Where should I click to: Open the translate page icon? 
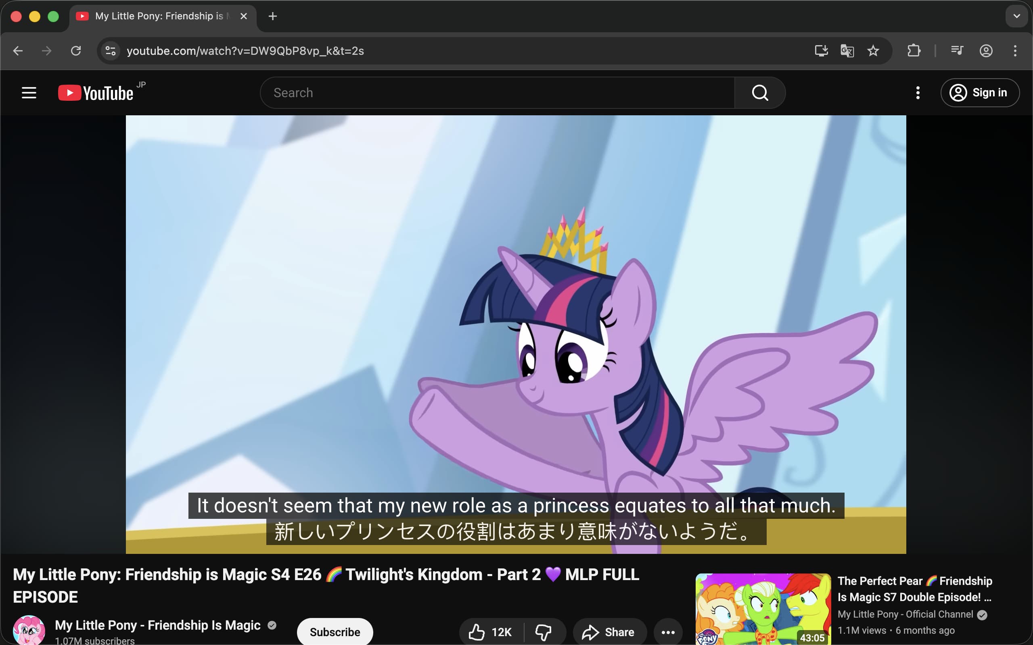point(847,51)
